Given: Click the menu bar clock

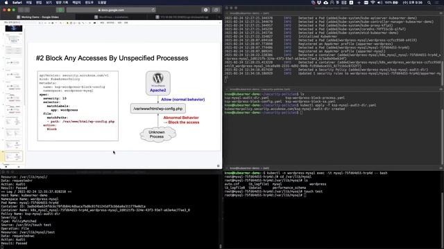Looking at the screenshot, I should pos(413,3).
